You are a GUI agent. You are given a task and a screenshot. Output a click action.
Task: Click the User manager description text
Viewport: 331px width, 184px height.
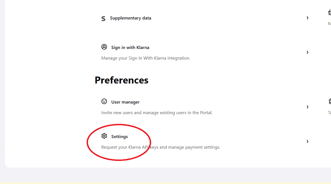pos(157,112)
